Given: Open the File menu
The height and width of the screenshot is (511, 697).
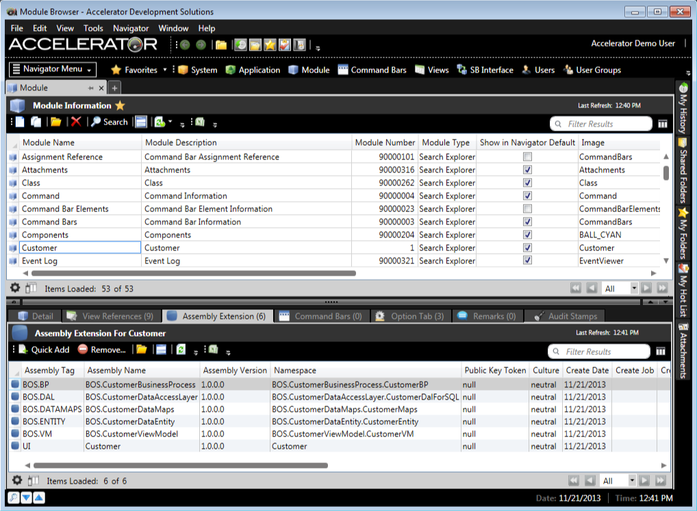Looking at the screenshot, I should pos(17,28).
